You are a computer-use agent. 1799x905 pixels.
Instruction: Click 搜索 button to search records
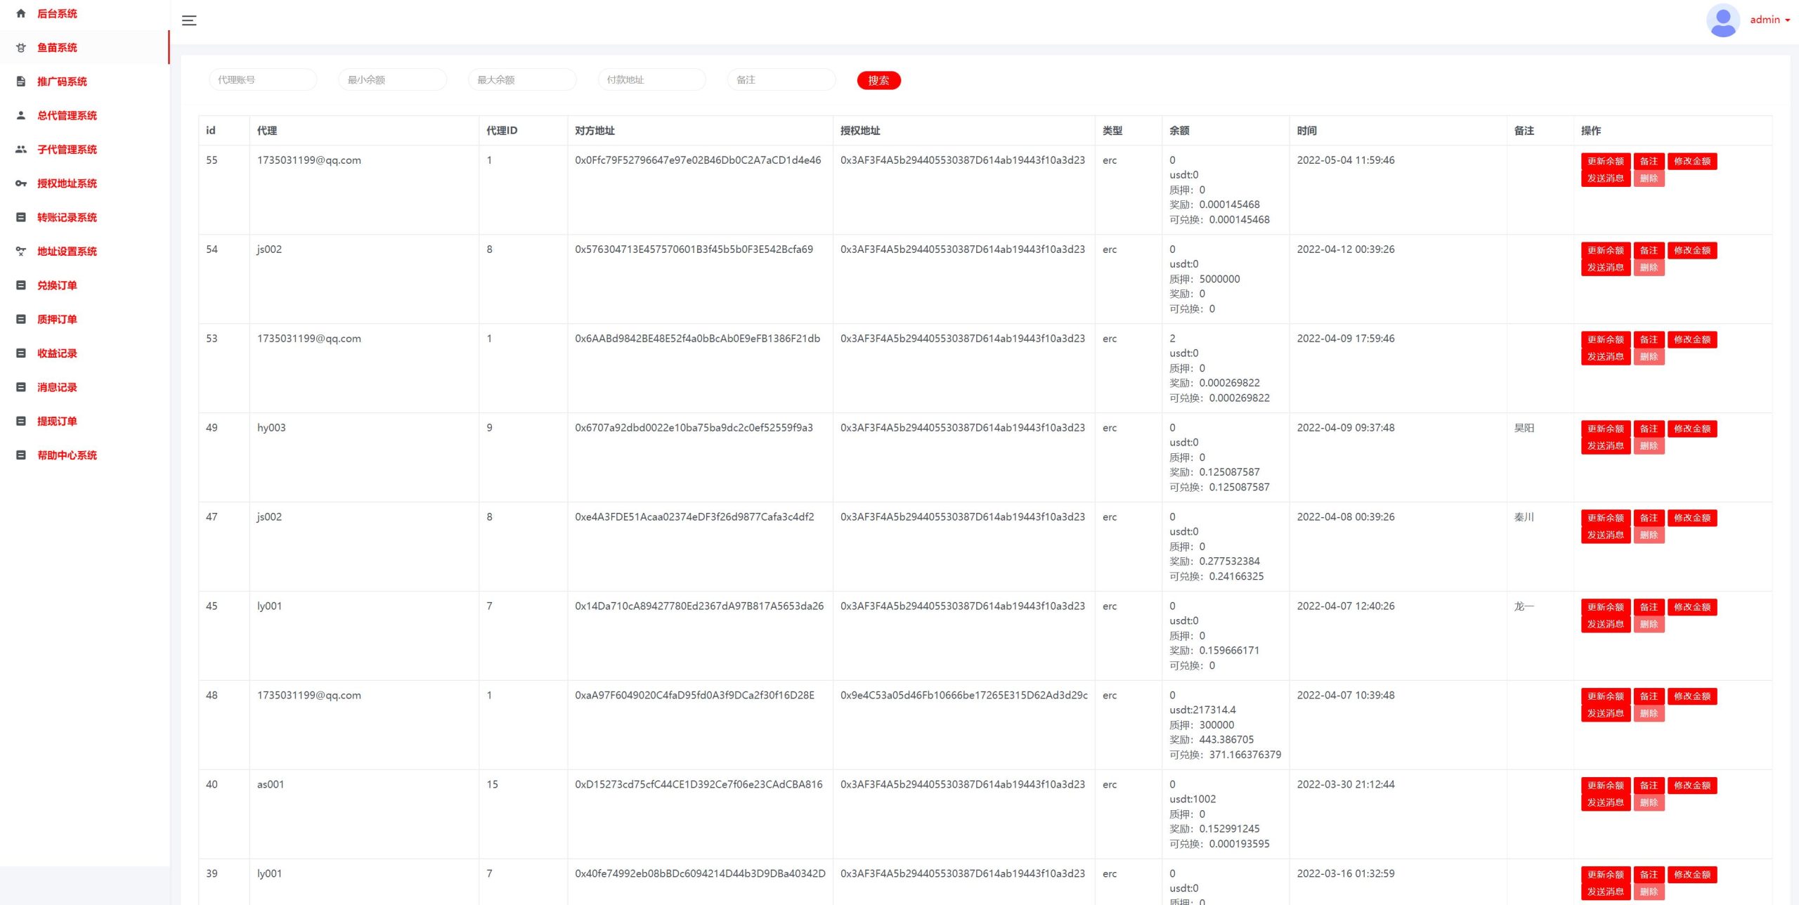click(x=879, y=79)
